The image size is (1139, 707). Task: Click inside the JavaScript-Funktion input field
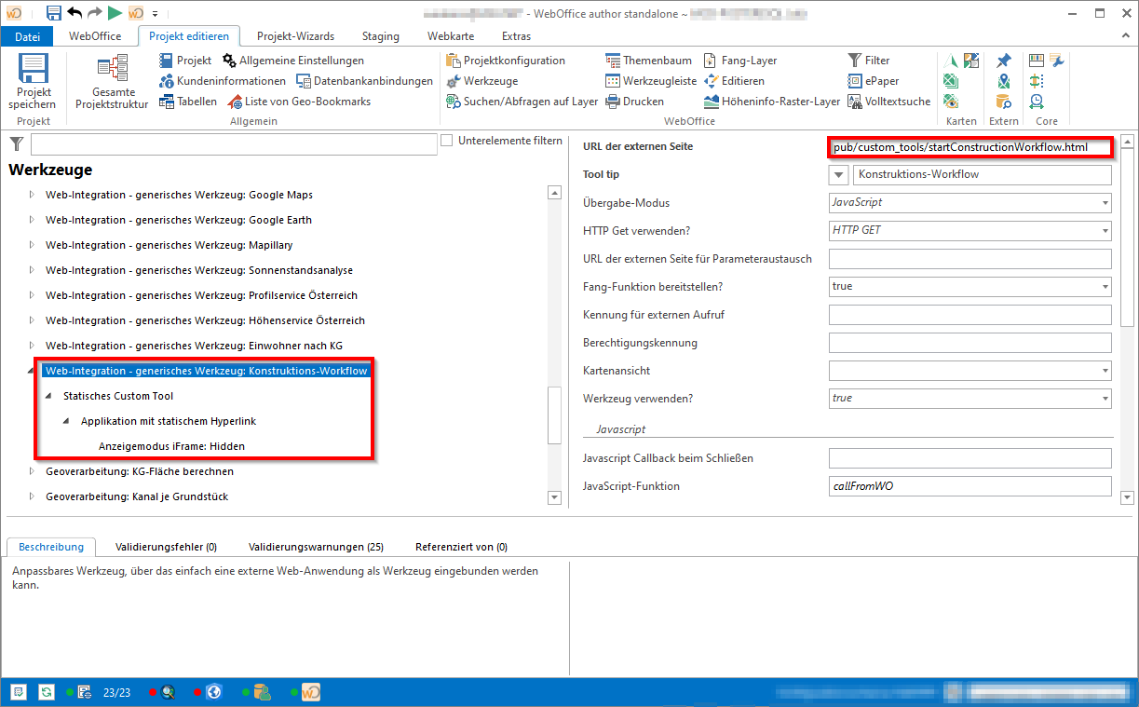[969, 485]
